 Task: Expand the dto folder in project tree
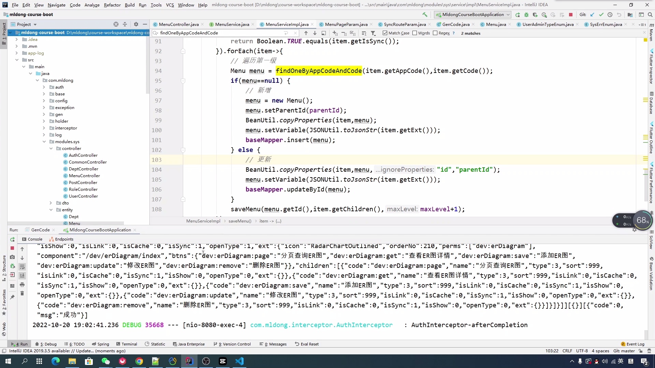coord(51,203)
